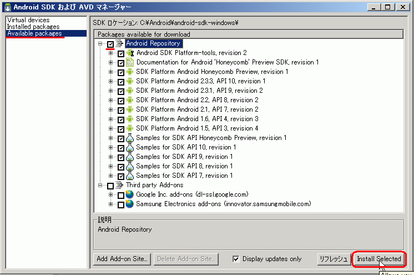Collapse the Third party Add-ons node
Screen dimensions: 414x275
click(x=100, y=186)
